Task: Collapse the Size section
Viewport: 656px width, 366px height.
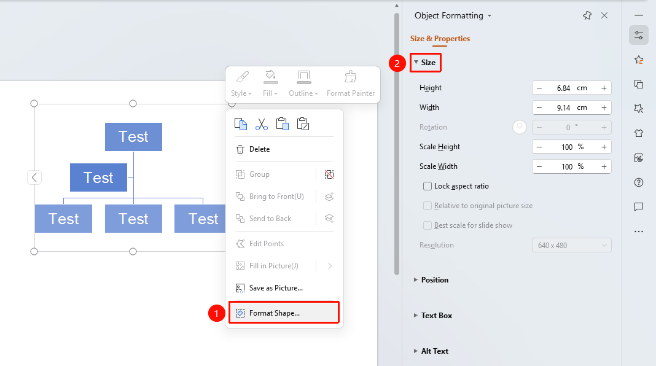Action: [x=425, y=62]
